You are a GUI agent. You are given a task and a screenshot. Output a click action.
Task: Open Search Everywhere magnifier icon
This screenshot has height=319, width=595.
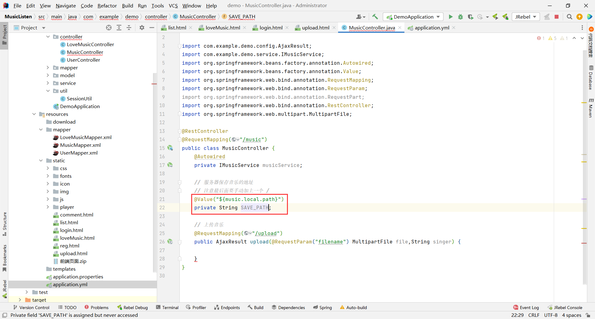pyautogui.click(x=569, y=17)
